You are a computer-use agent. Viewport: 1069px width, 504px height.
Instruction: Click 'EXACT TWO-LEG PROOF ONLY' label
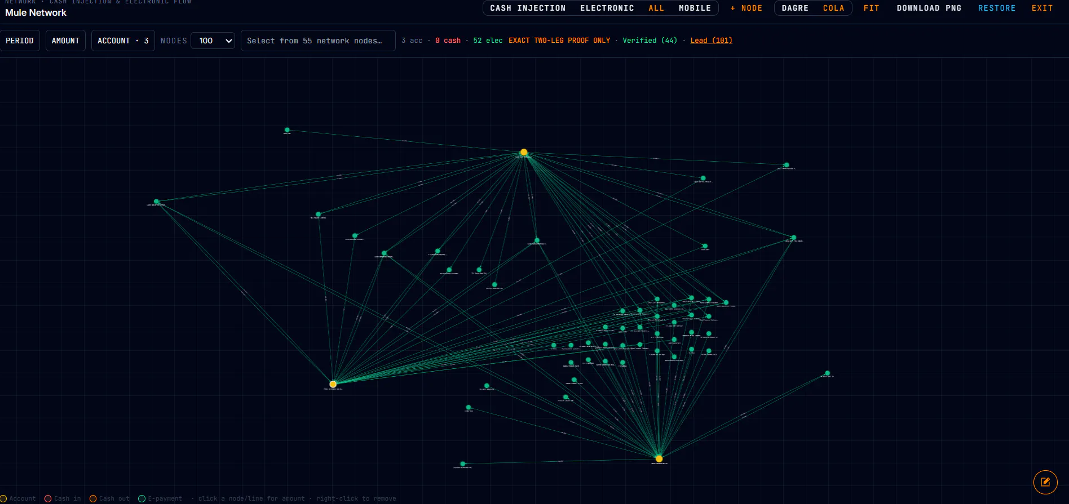click(x=559, y=41)
